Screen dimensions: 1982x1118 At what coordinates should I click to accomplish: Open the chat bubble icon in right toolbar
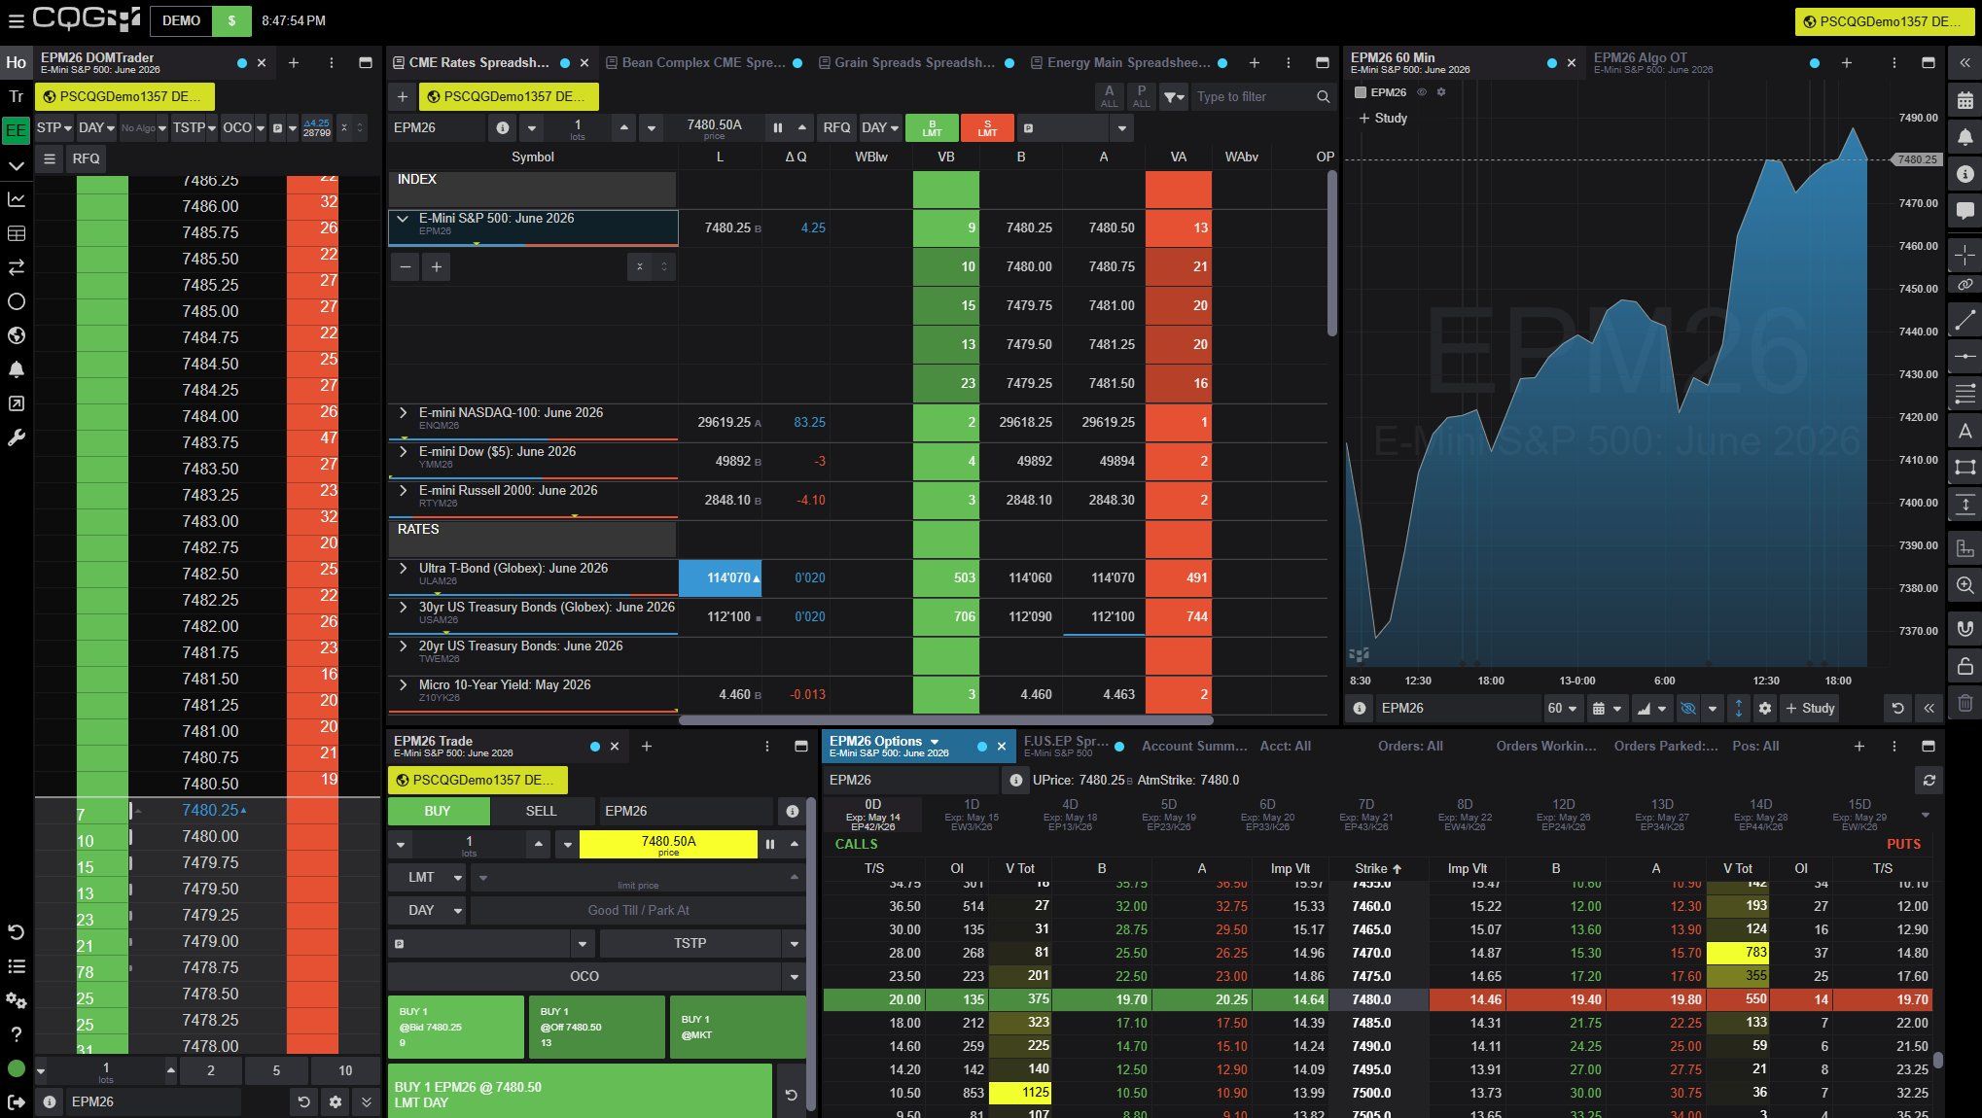[1964, 210]
